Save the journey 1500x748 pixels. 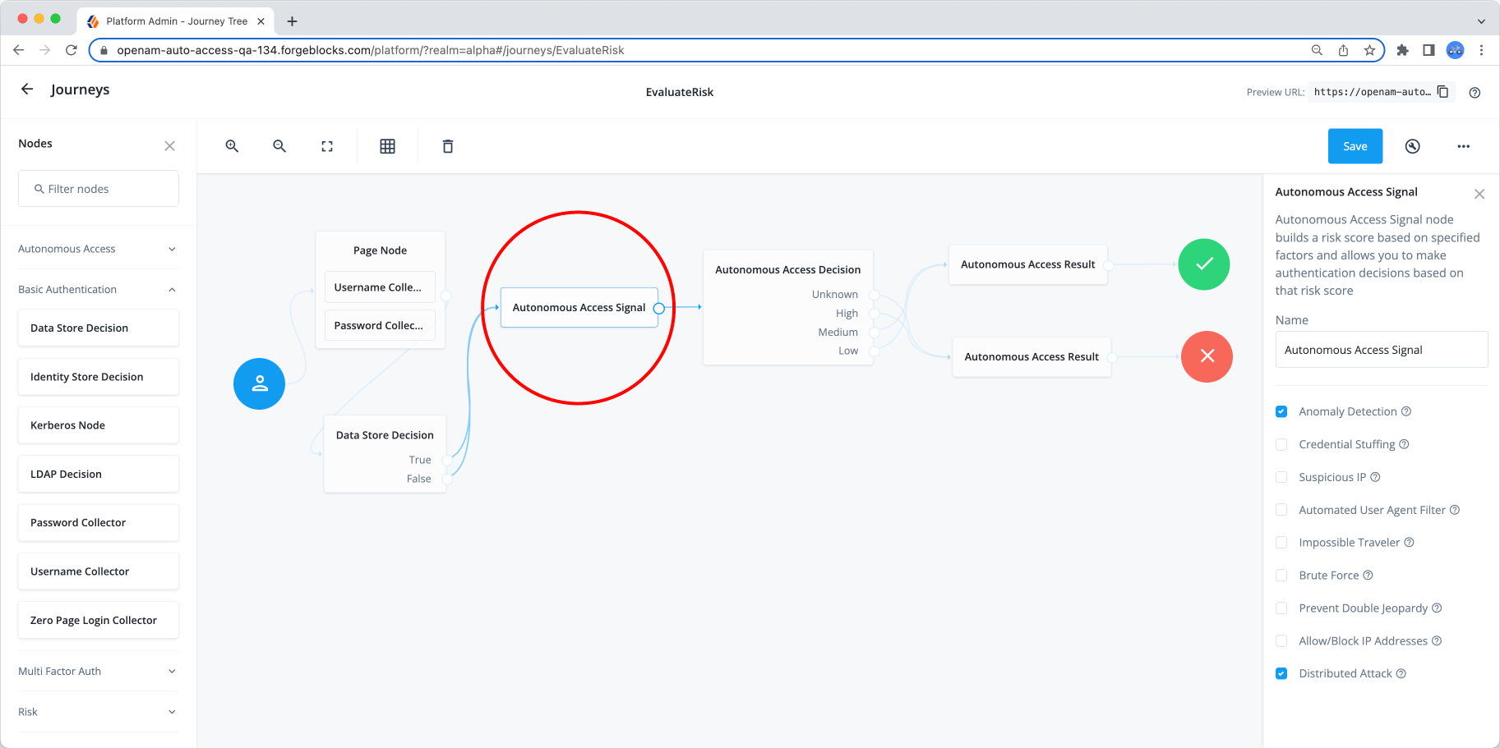click(x=1355, y=146)
